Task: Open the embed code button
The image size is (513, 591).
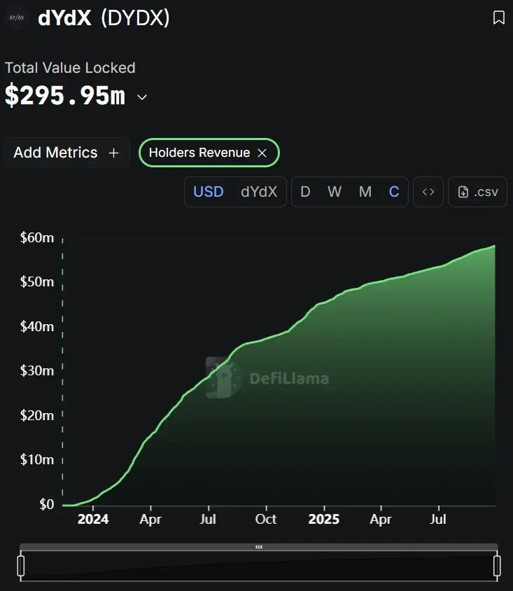Action: click(428, 192)
